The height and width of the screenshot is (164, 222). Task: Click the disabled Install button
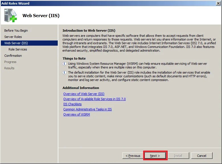click(178, 156)
